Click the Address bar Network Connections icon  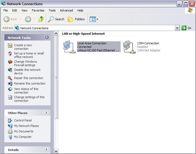pyautogui.click(x=17, y=28)
